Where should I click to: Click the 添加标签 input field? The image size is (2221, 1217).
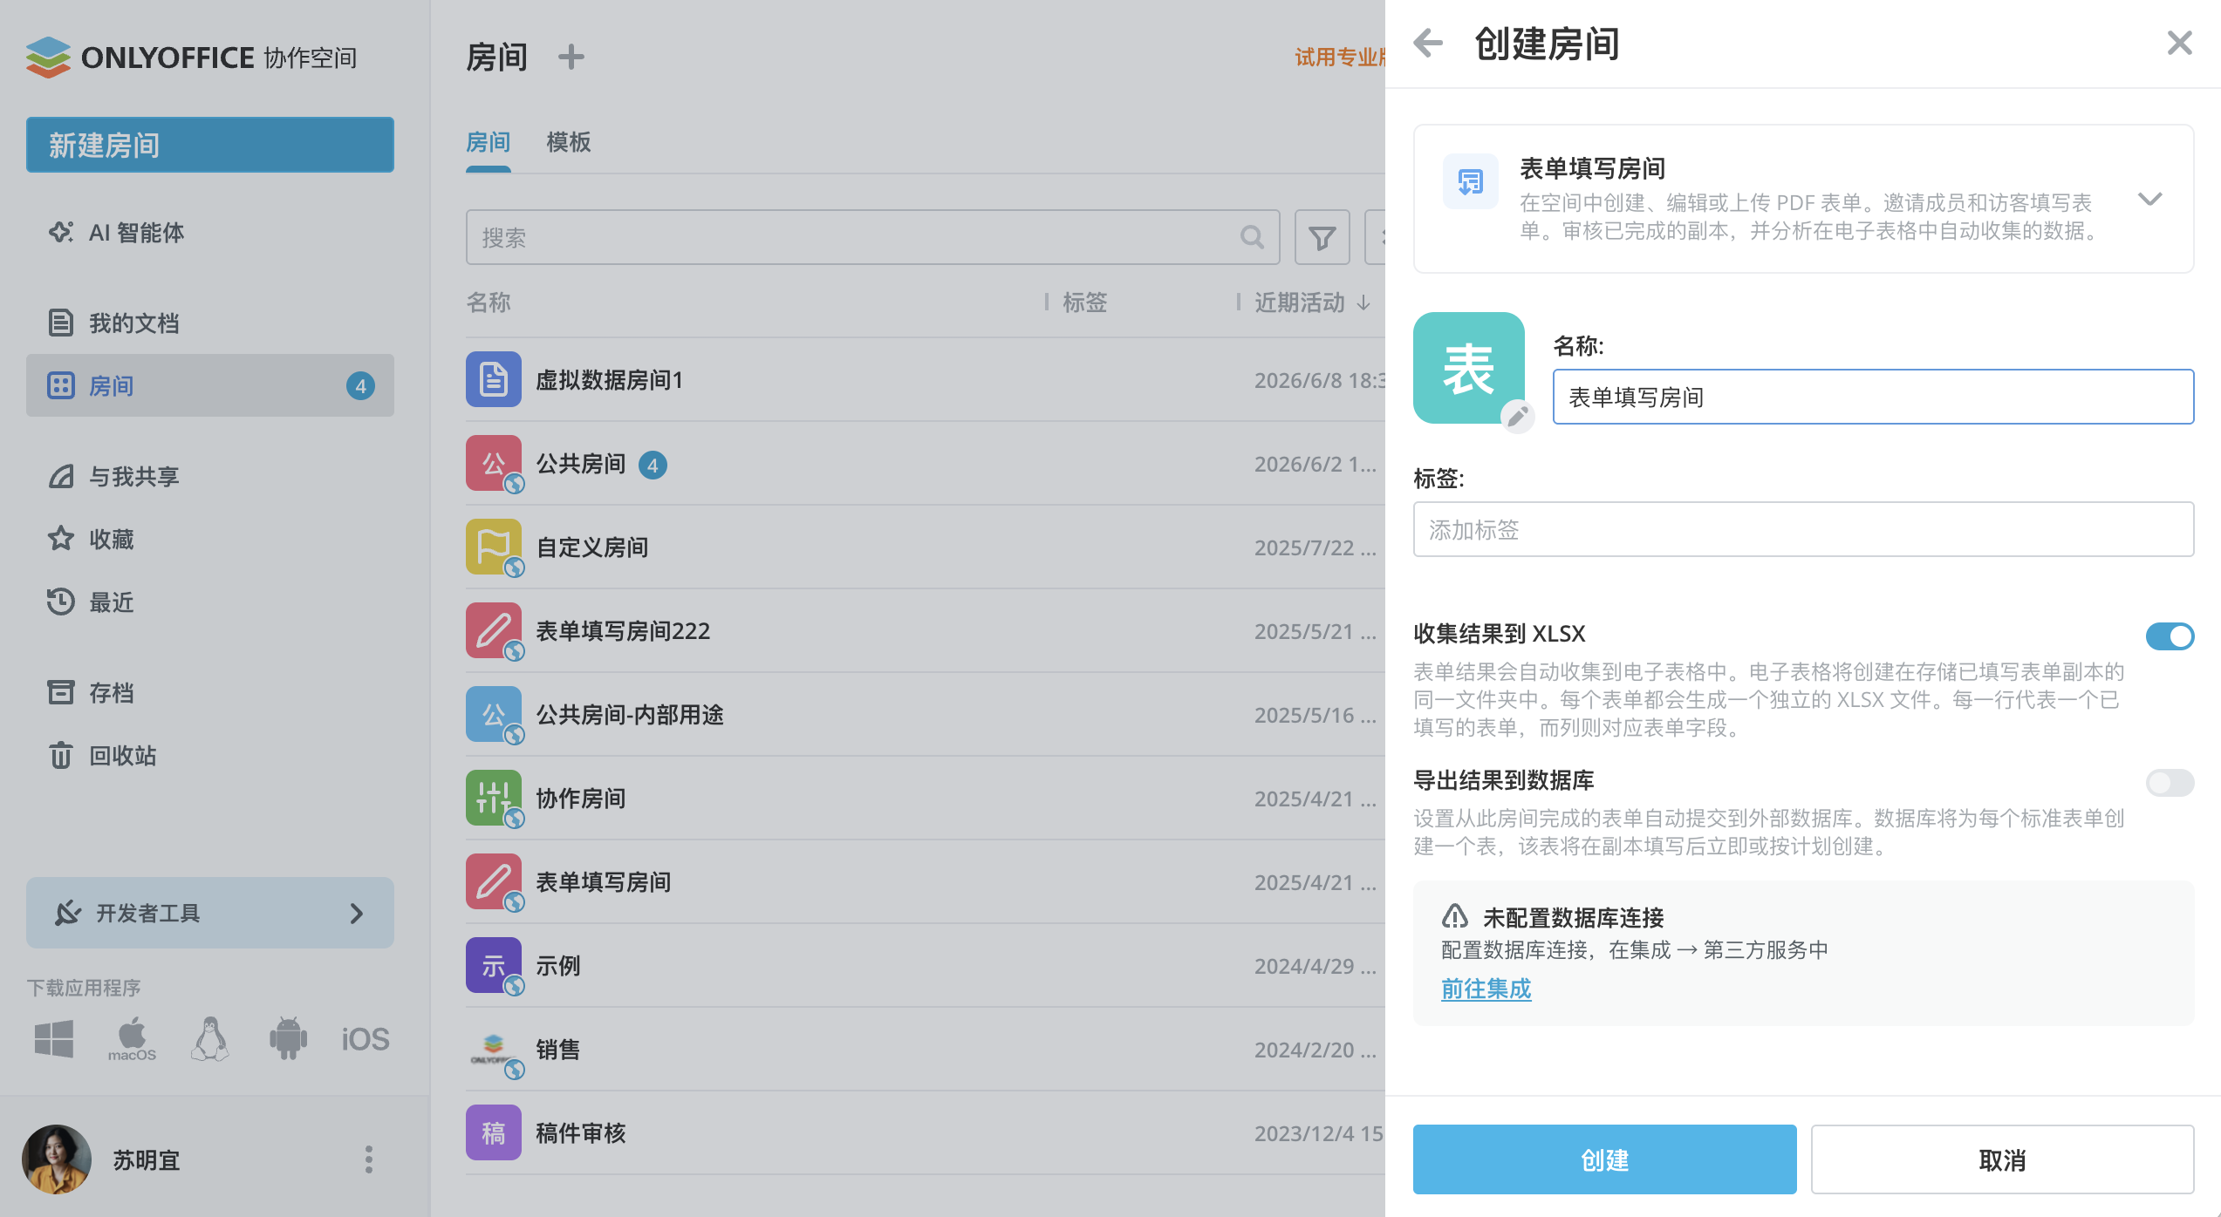pos(1804,529)
